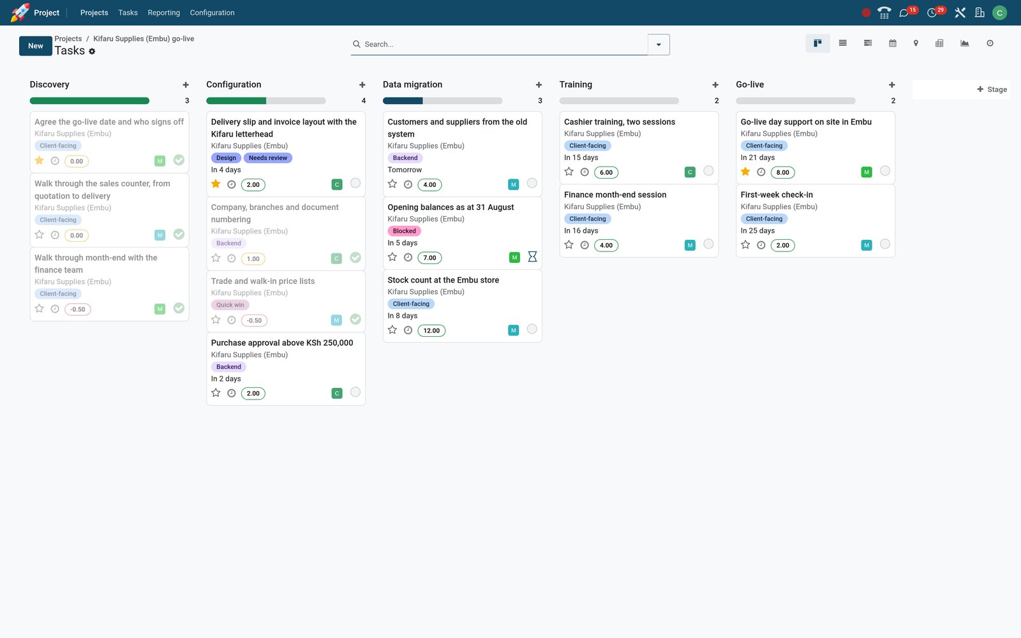Unstar the Go-live day support card
This screenshot has height=638, width=1021.
pyautogui.click(x=745, y=172)
